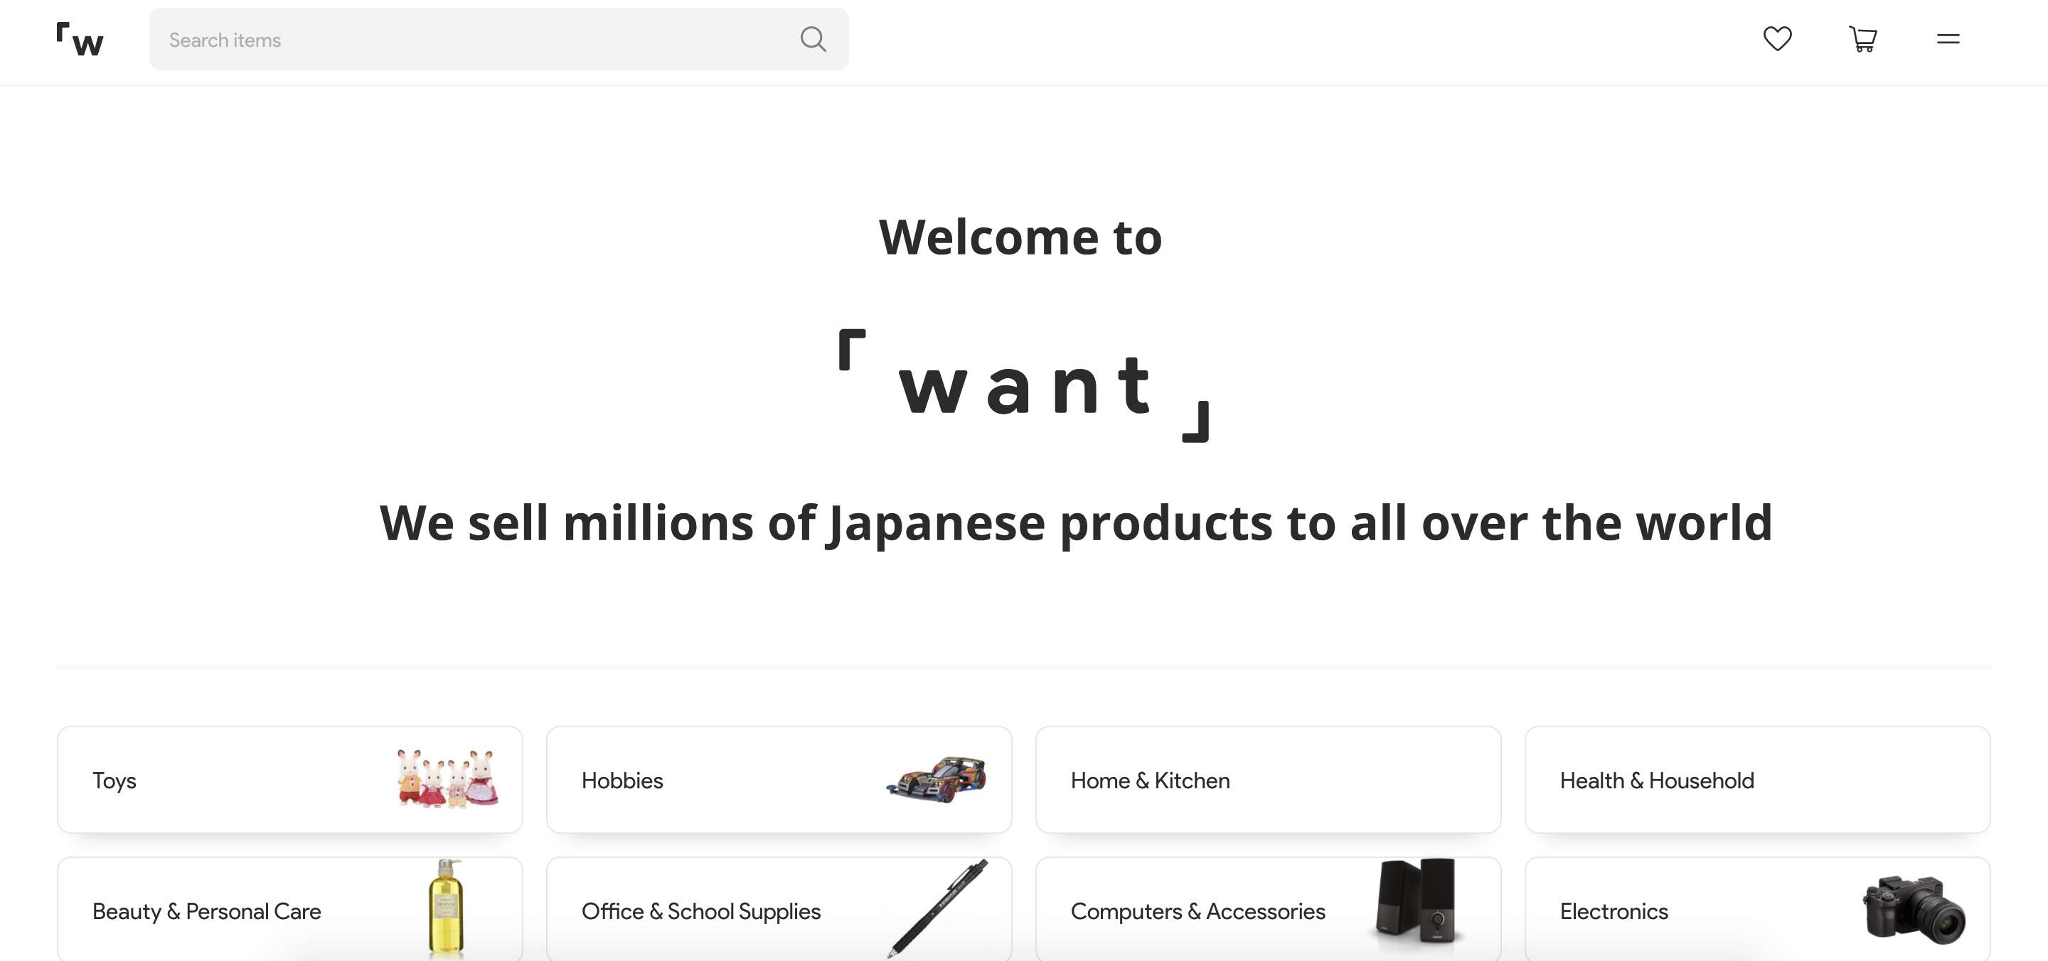Go to the Electronics category
Viewport: 2048px width, 961px height.
1757,909
